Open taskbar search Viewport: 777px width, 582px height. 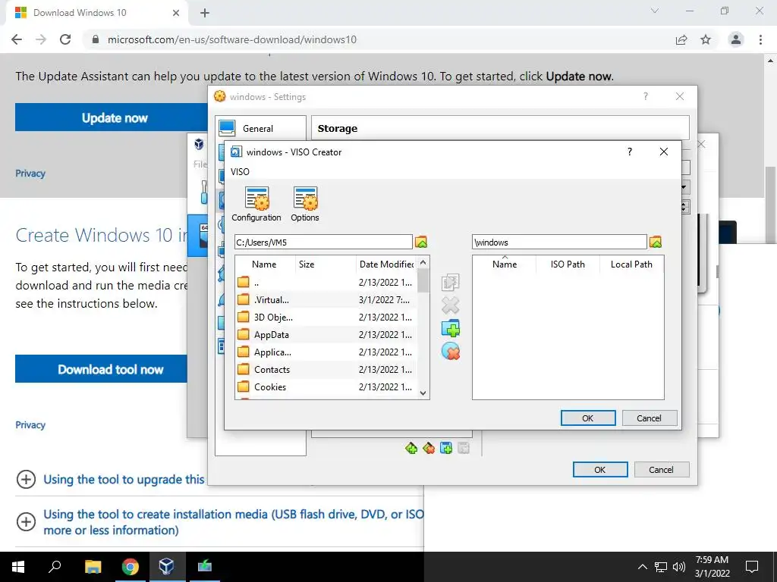coord(55,567)
